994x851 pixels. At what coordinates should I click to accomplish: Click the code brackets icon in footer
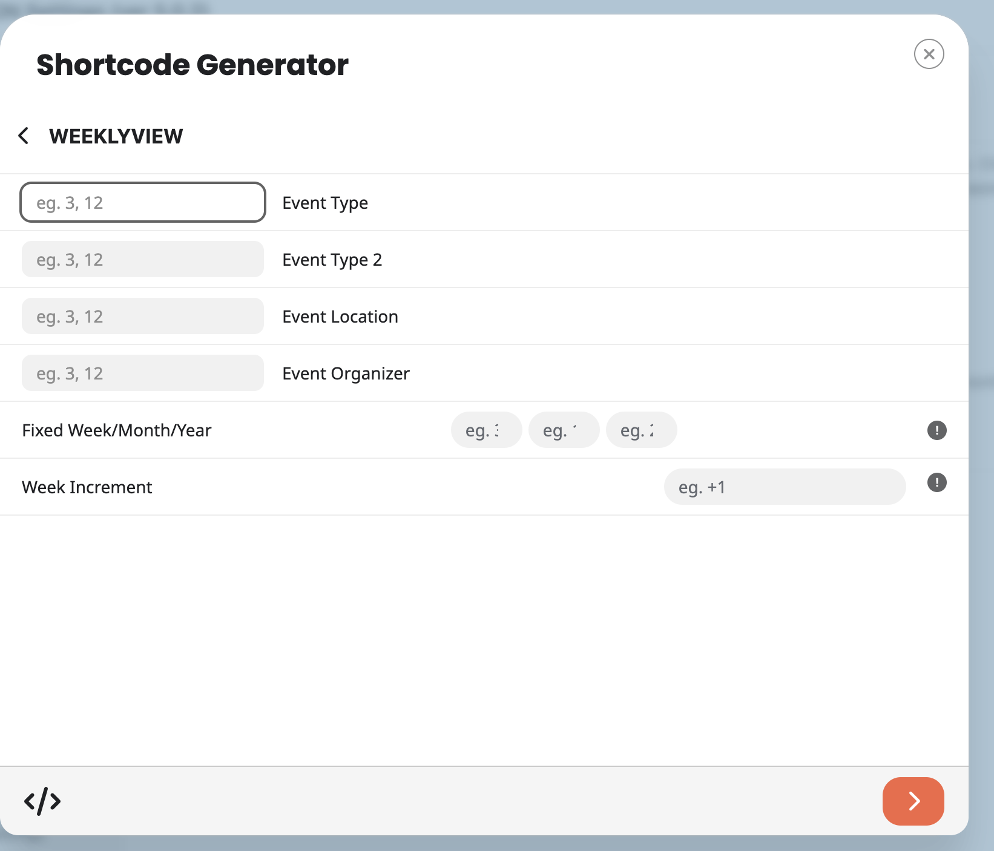42,801
